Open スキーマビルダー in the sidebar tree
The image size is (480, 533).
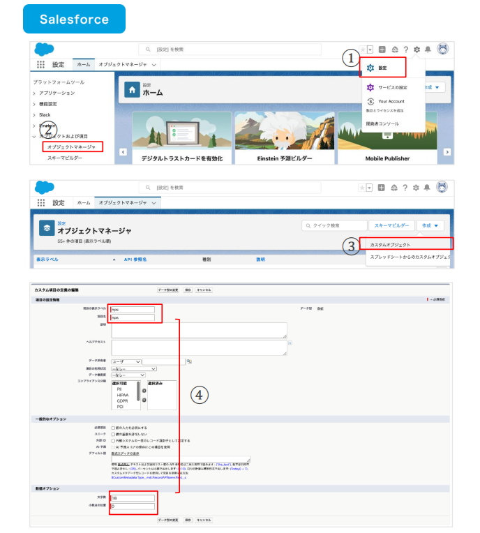[65, 158]
